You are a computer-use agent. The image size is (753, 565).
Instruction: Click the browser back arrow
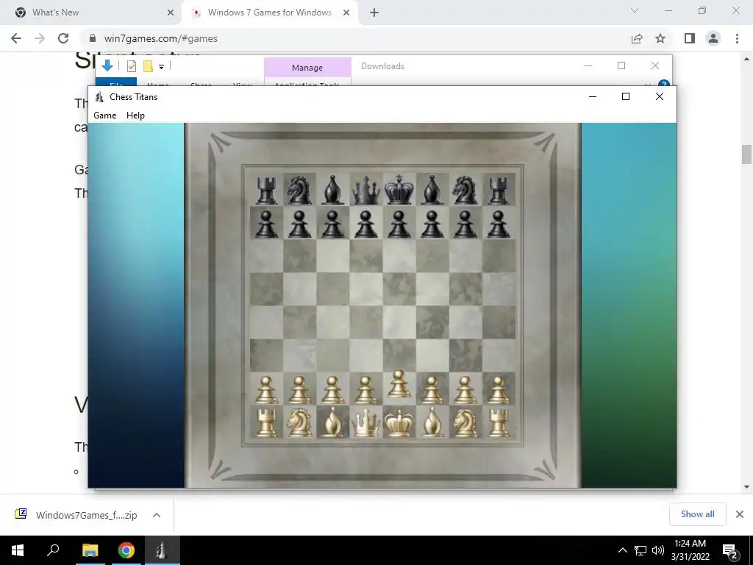coord(16,38)
